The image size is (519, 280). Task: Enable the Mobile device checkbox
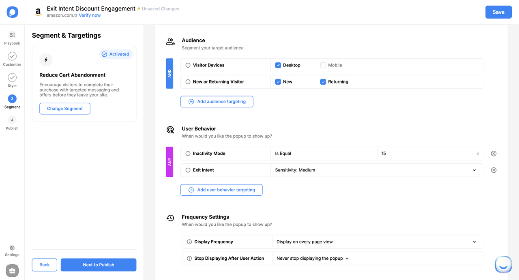(323, 65)
